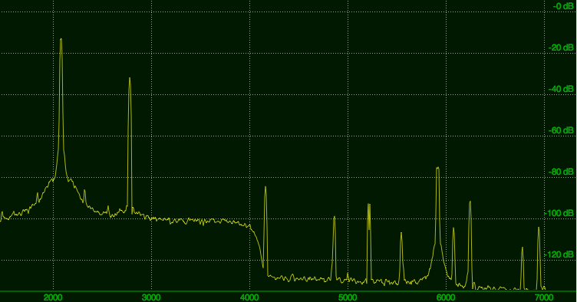Click the 3000 frequency axis label
The width and height of the screenshot is (577, 302).
pos(151,297)
